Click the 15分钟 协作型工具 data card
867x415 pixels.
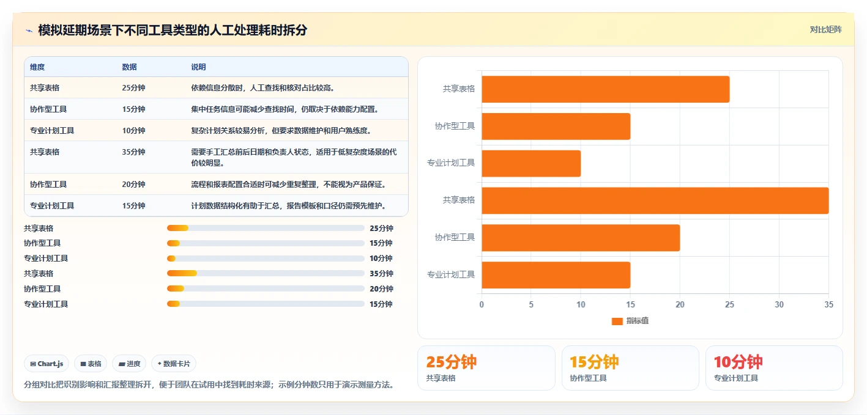[630, 368]
